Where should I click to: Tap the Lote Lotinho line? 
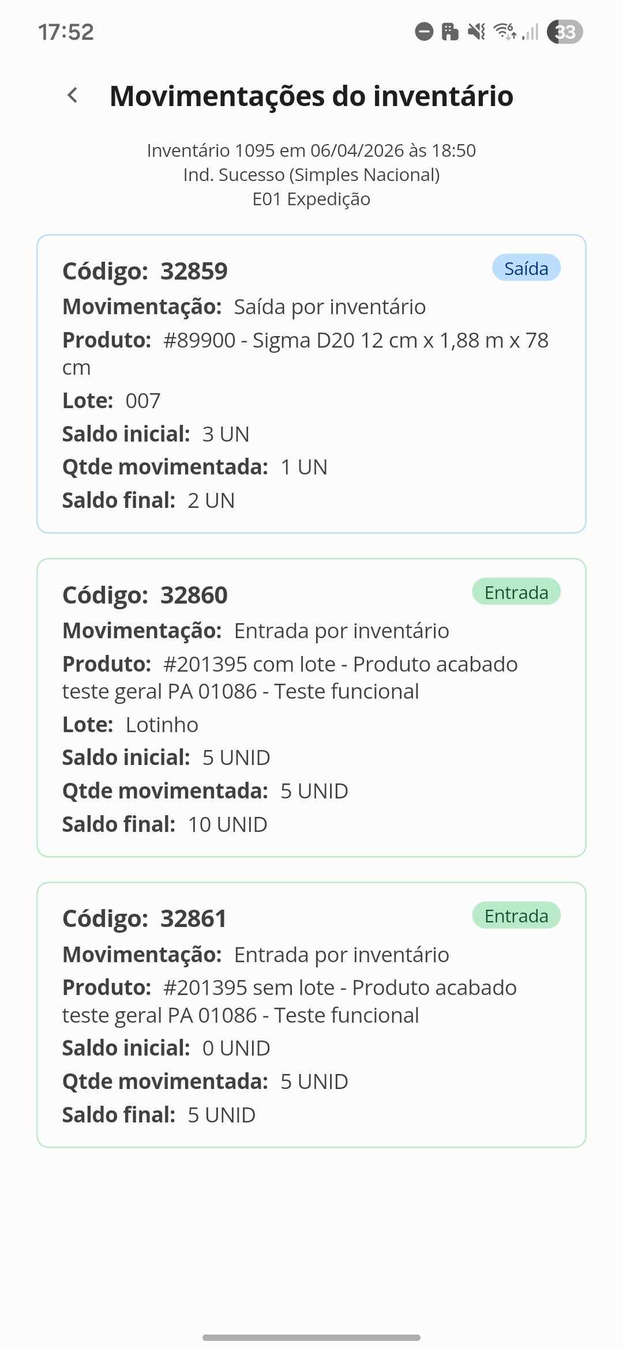[x=130, y=725]
